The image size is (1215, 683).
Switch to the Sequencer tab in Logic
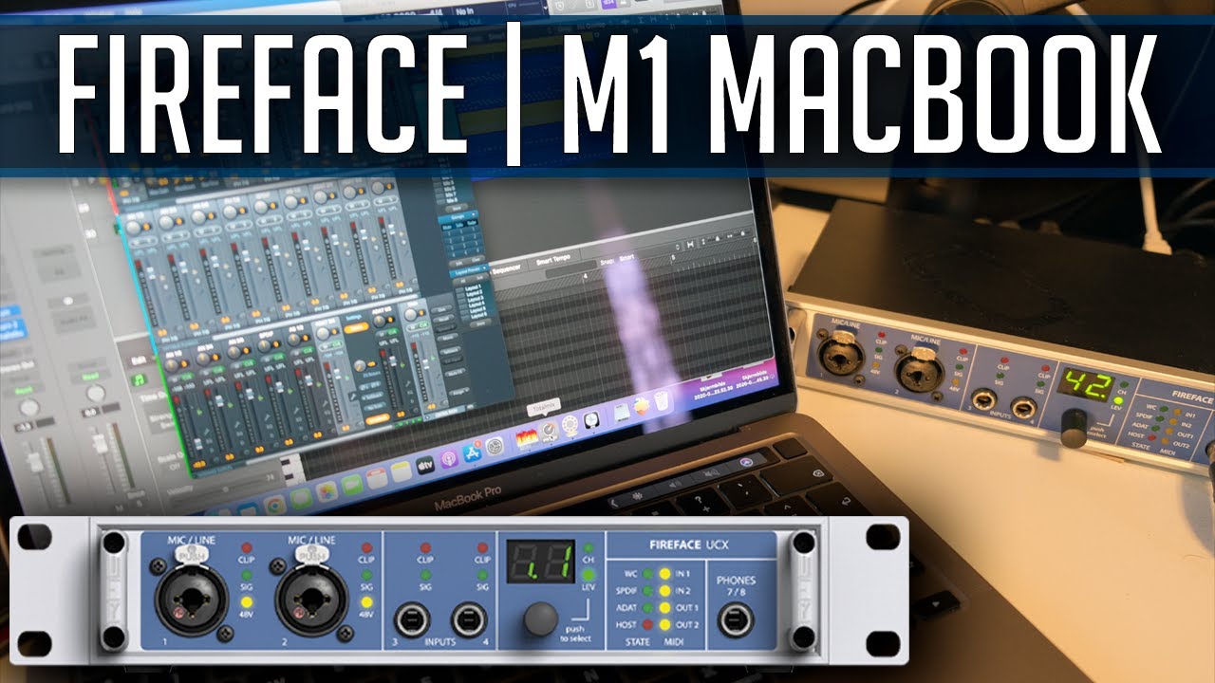click(x=506, y=269)
